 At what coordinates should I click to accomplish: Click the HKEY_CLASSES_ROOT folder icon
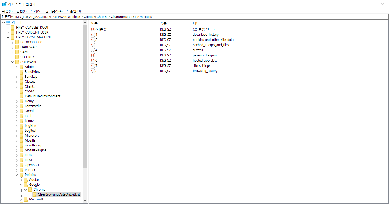13,27
